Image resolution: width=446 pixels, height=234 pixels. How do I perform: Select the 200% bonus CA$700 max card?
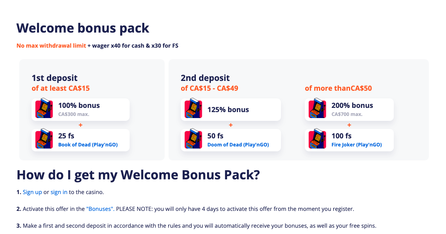pos(349,110)
